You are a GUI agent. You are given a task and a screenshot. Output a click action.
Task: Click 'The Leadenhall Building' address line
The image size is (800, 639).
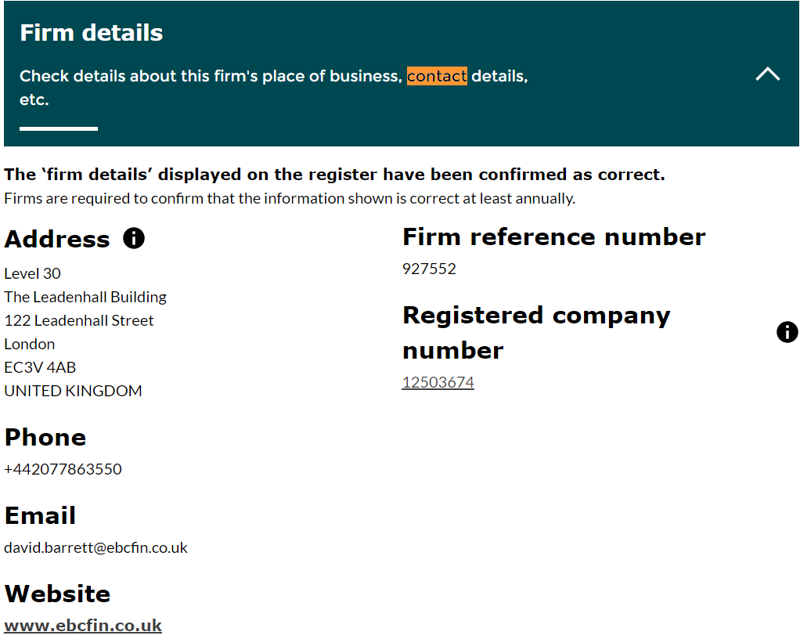click(85, 297)
